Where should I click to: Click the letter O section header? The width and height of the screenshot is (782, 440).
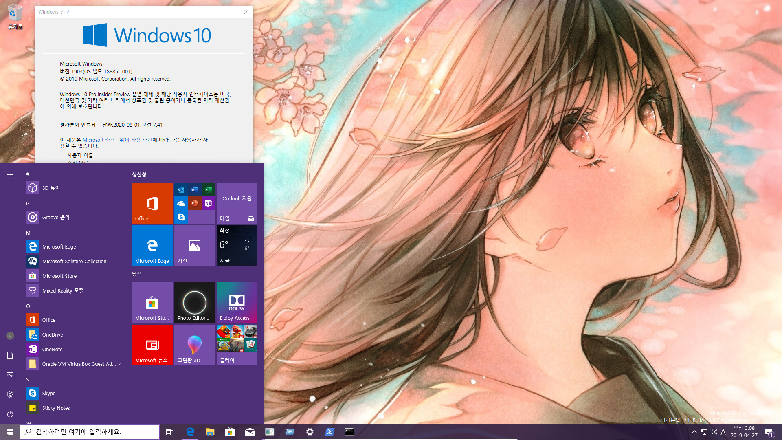28,306
